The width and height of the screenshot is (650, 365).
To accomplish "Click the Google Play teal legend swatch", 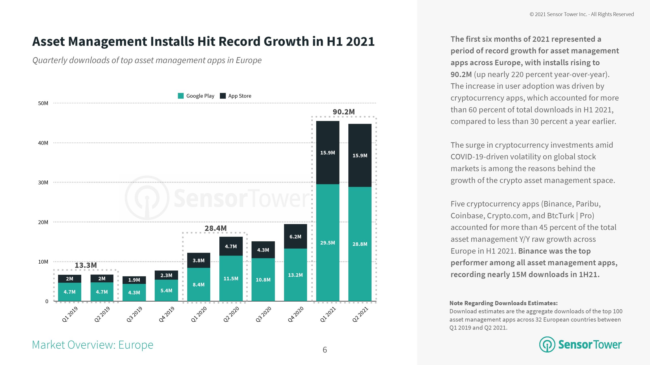I will point(181,96).
